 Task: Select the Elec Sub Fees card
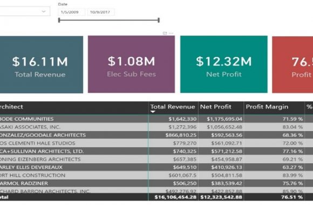pyautogui.click(x=131, y=64)
